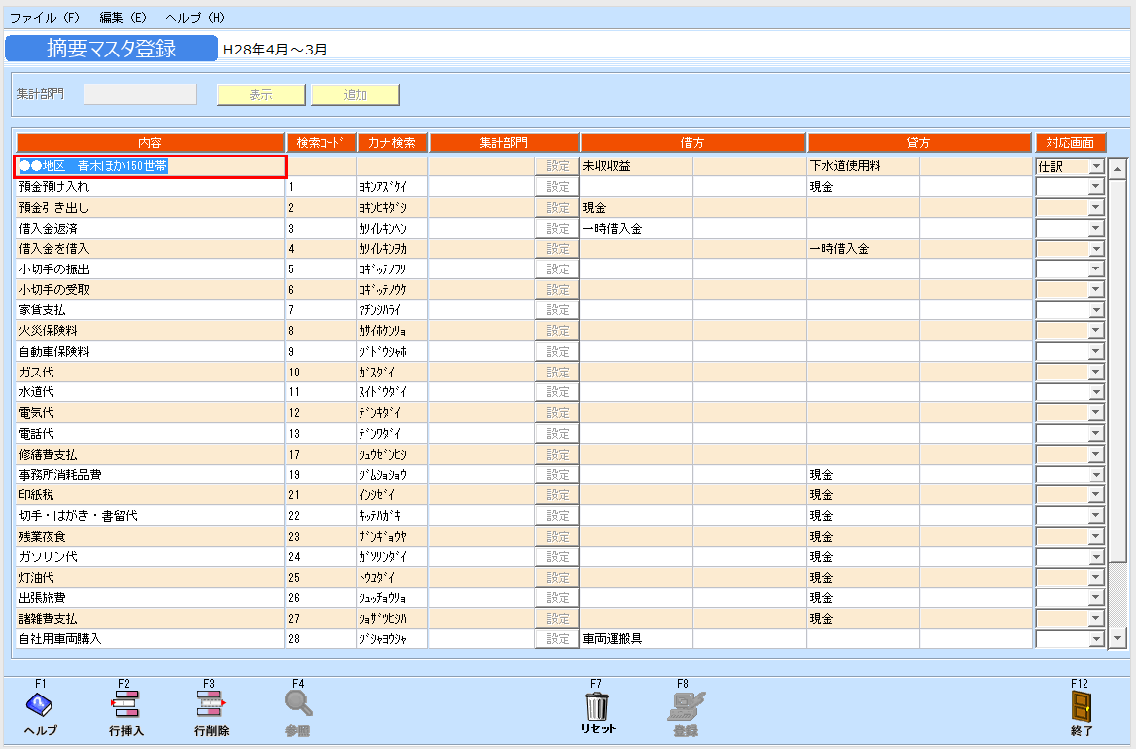Select the 水道代 content cell

[151, 392]
